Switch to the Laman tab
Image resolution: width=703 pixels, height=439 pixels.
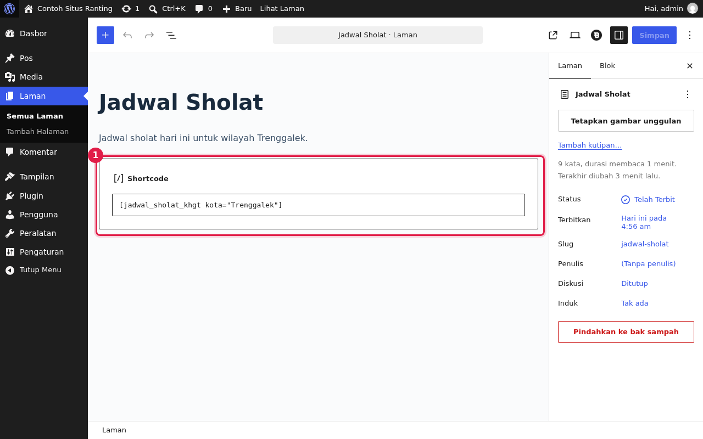click(570, 66)
